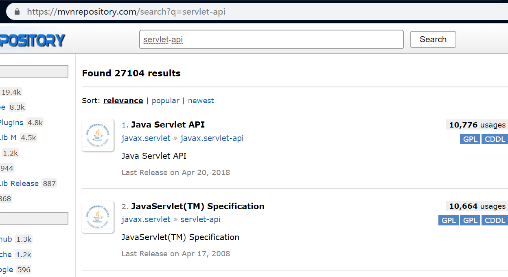
Task: Click 'Last Release on Apr 17, 2008' text
Action: click(176, 254)
